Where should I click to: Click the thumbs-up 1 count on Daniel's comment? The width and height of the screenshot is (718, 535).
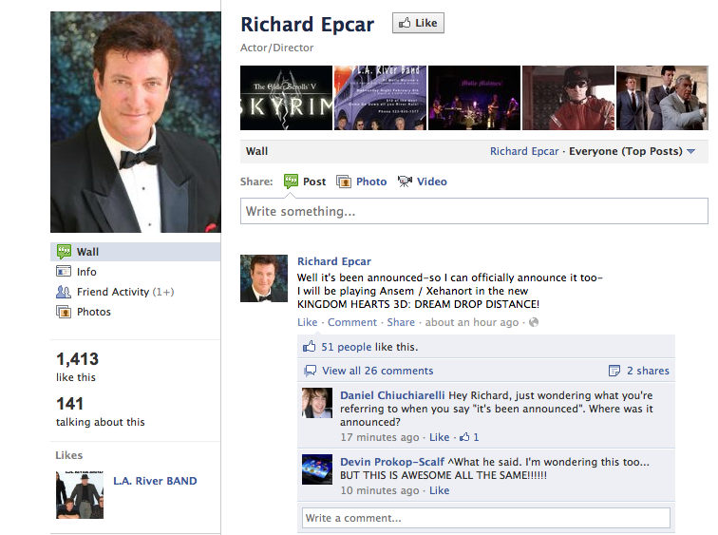click(469, 437)
